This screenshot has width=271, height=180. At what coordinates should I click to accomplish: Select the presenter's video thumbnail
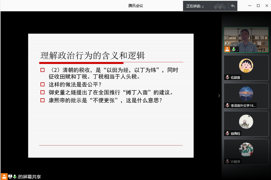[246, 40]
